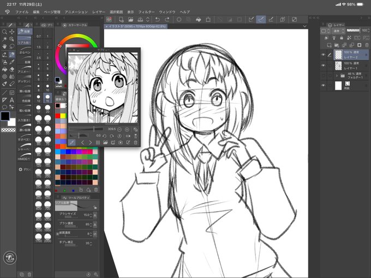Select the Ruler triangle tool
This screenshot has width=371, height=278.
4,100
